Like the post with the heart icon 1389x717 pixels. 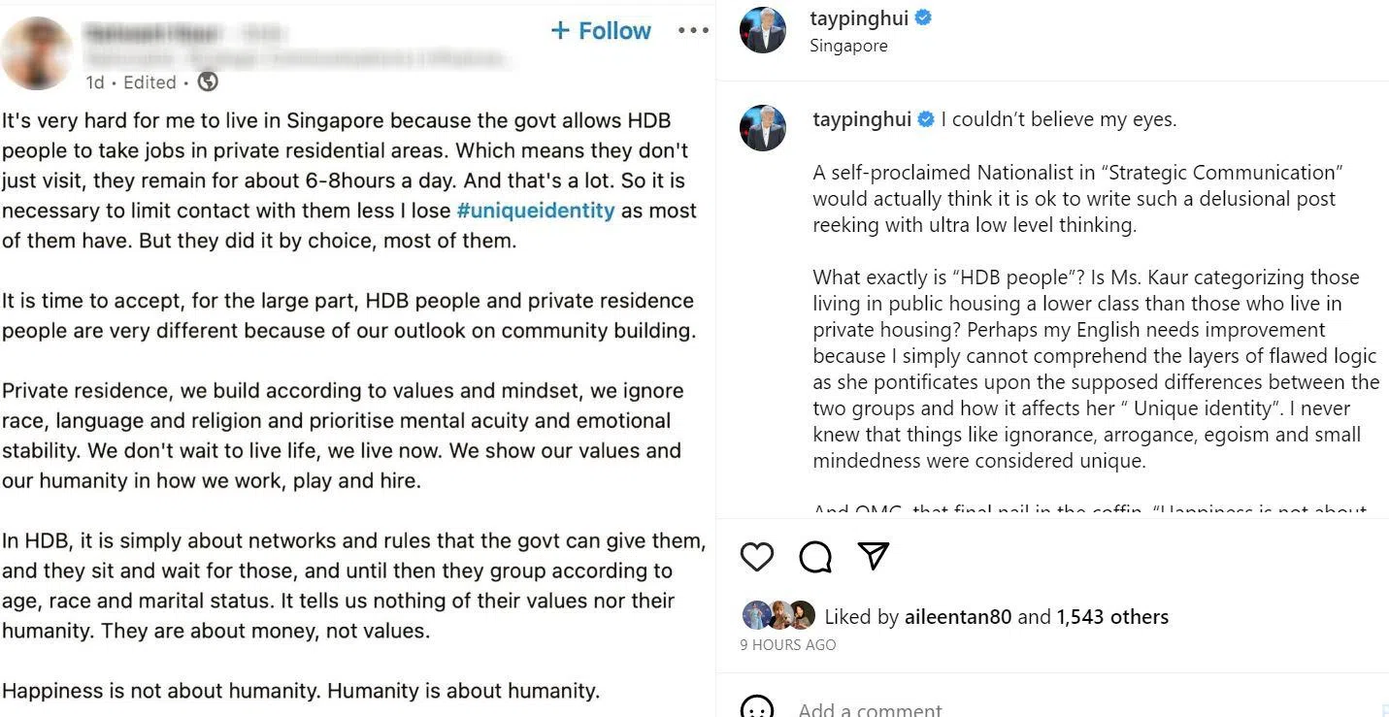pos(757,556)
